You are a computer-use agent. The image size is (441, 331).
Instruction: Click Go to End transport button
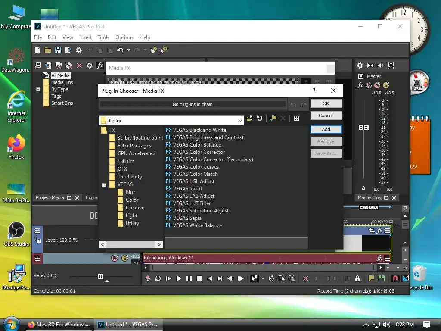point(220,279)
